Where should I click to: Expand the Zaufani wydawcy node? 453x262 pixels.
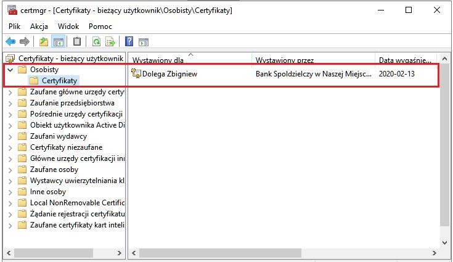point(10,137)
